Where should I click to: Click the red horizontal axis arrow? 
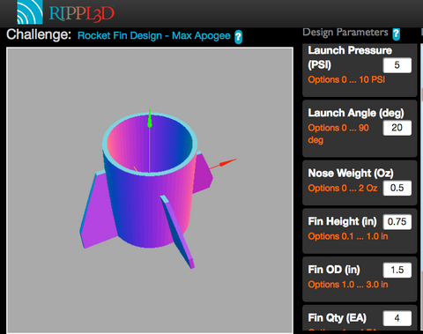coord(226,162)
